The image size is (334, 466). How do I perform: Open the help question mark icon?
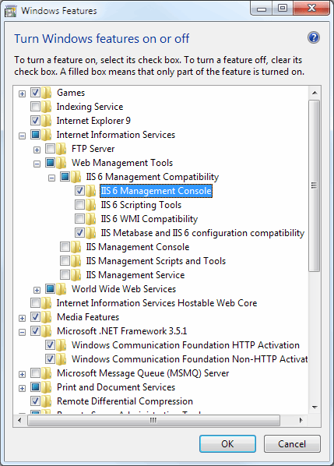tap(314, 37)
